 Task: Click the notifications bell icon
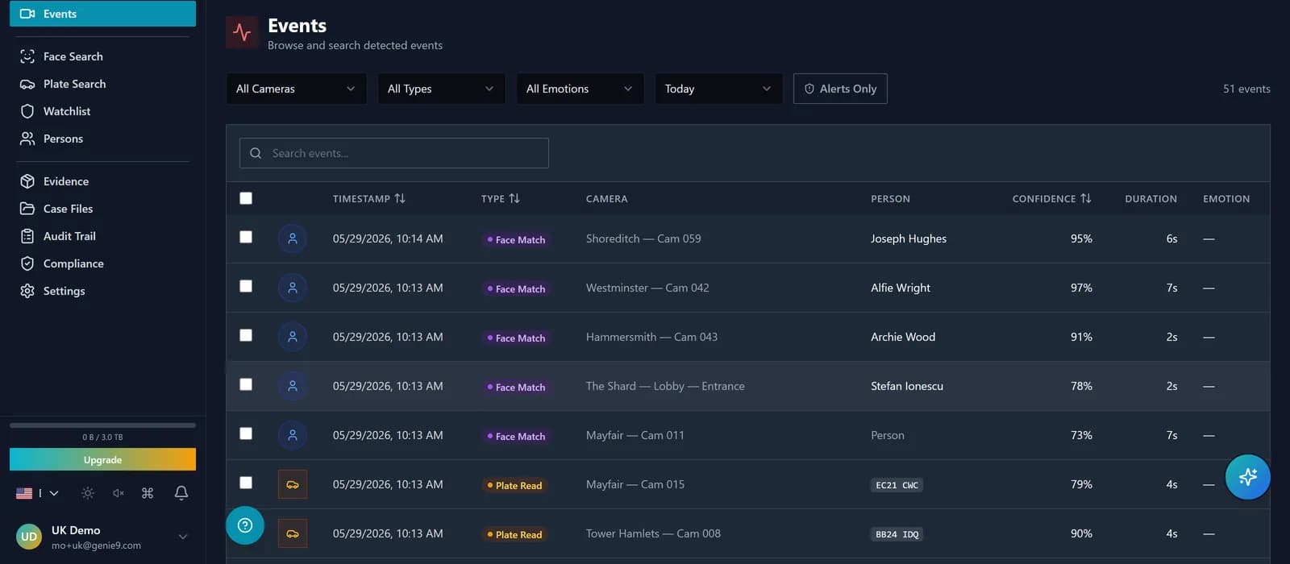coord(181,493)
